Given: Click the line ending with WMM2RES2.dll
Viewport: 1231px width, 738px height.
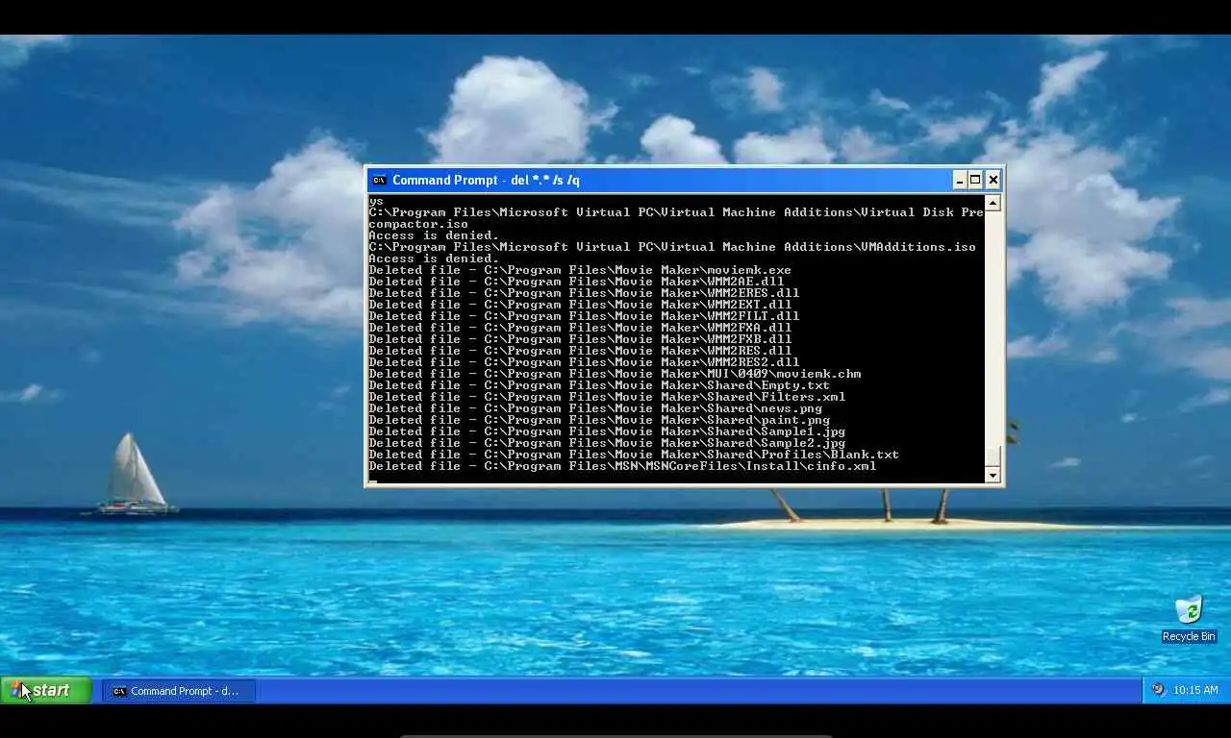Looking at the screenshot, I should coord(584,362).
